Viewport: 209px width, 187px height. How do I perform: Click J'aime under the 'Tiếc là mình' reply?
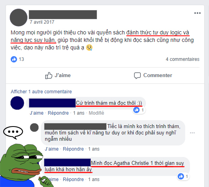[52, 149]
